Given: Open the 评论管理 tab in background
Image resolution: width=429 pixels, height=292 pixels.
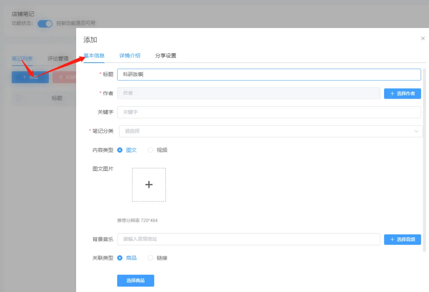Looking at the screenshot, I should point(58,59).
